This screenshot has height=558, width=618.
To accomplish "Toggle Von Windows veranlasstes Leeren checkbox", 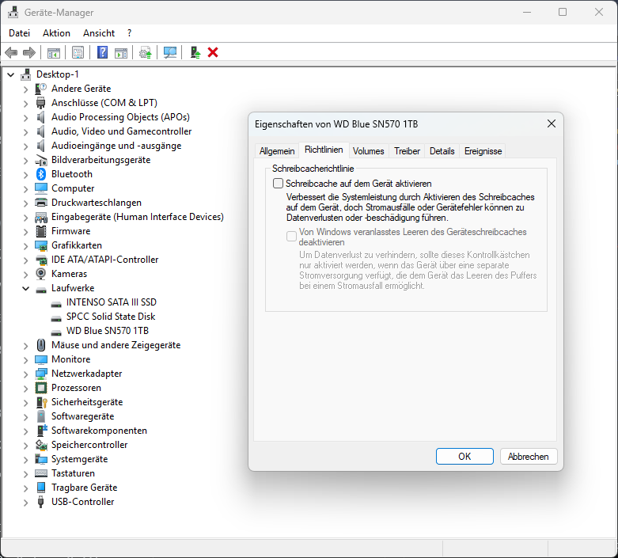I will click(x=291, y=236).
